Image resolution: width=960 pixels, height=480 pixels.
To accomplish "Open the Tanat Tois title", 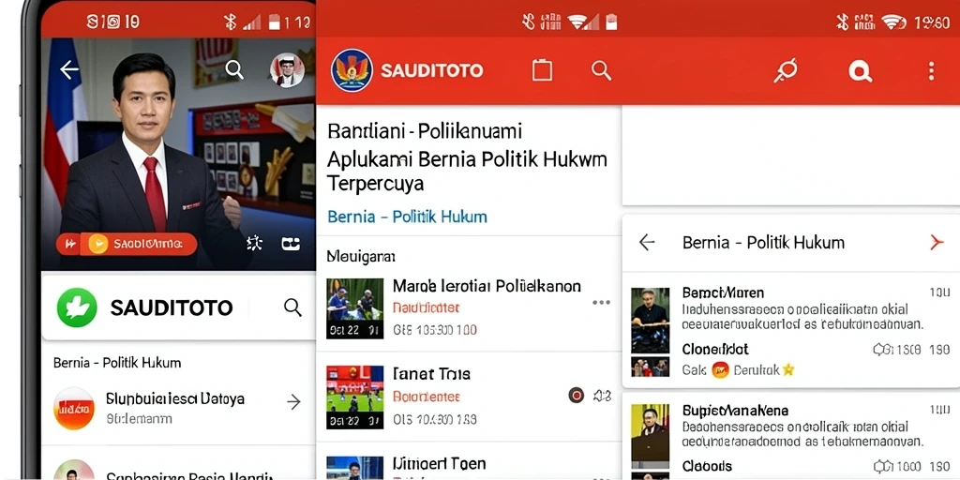I will coord(431,373).
